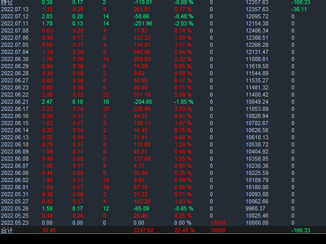Viewport: 326px width, 244px height.
Task: Click date 2022.06.23
Action: click(x=15, y=87)
